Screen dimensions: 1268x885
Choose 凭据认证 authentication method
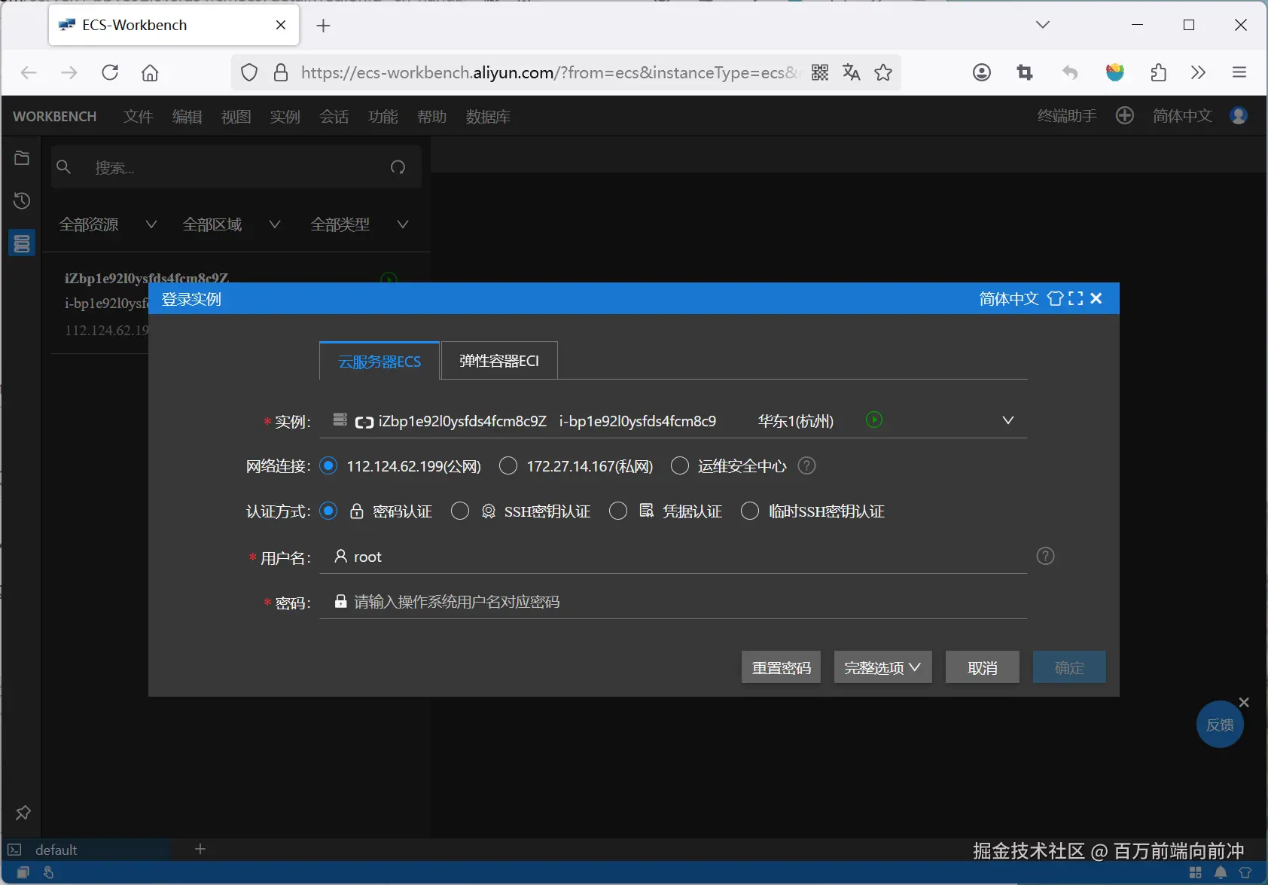618,511
